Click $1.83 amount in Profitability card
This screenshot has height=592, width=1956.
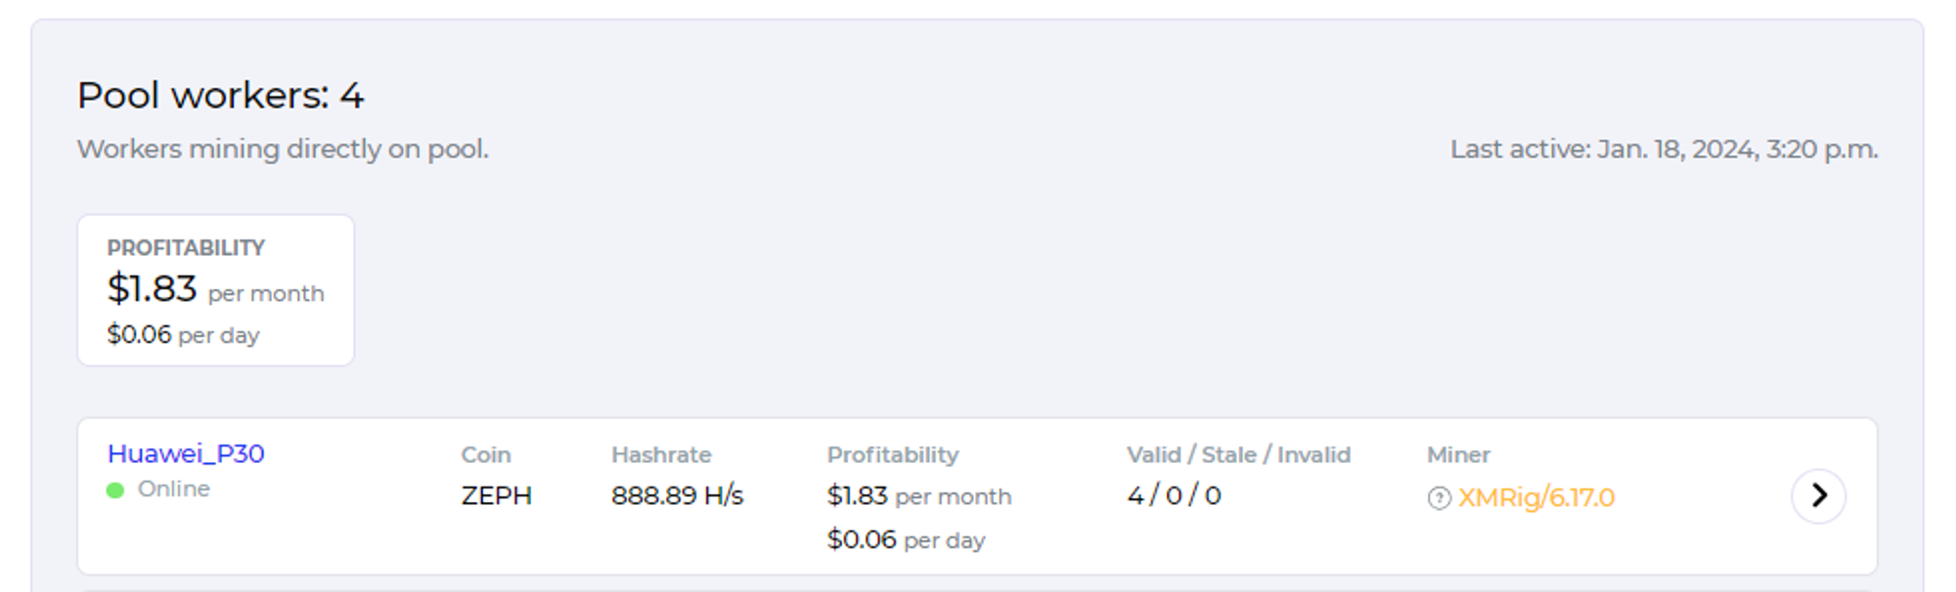(x=152, y=288)
